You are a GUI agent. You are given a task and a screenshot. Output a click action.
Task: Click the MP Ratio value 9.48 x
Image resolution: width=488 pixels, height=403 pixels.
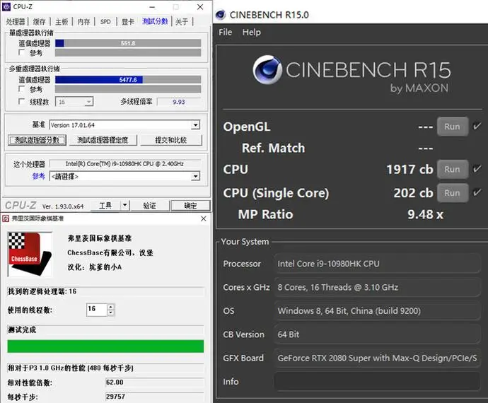[x=426, y=214]
